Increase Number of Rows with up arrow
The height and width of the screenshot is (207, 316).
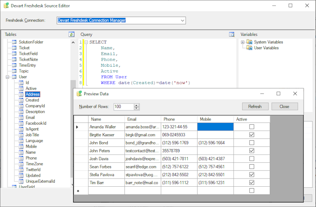136,105
